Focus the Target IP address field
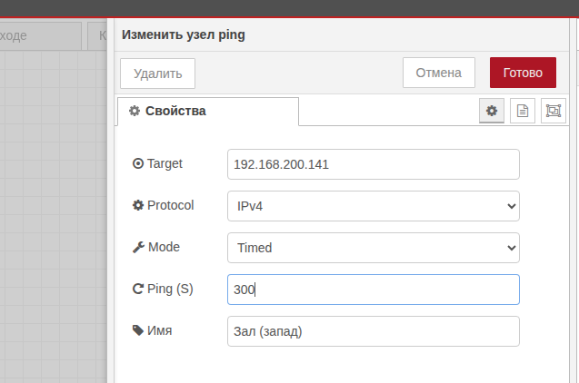The image size is (579, 383). coord(373,164)
